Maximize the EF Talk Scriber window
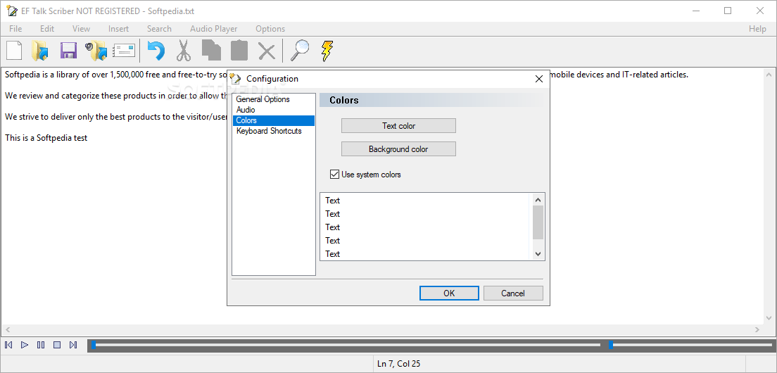Viewport: 777px width, 373px height. (x=728, y=11)
